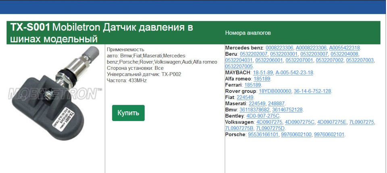Open Maserati analog 224549

257,104
